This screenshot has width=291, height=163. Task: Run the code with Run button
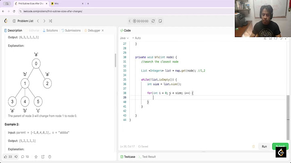[264, 146]
